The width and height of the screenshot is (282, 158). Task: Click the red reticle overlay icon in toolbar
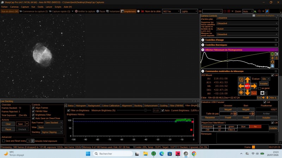coord(228,11)
